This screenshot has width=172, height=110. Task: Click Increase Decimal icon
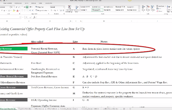tap(61, 11)
